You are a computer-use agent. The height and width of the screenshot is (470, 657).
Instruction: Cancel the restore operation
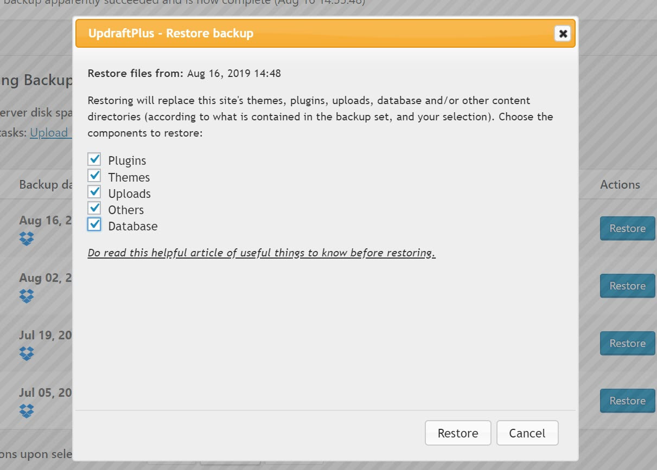tap(527, 433)
